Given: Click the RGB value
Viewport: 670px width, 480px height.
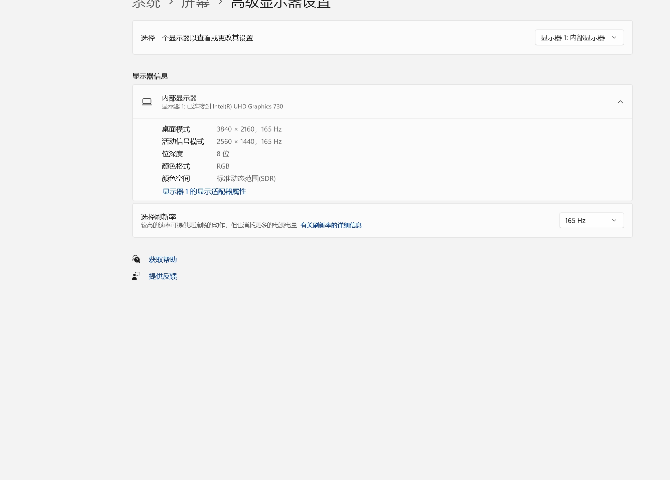Looking at the screenshot, I should 223,166.
